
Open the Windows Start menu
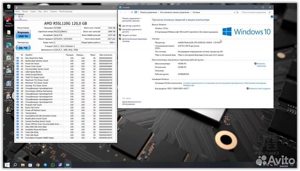coord(7,165)
